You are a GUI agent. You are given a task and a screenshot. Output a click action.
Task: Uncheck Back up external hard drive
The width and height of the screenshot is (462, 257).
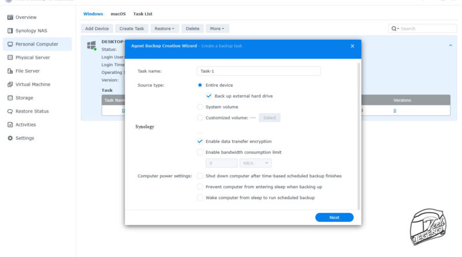(209, 96)
